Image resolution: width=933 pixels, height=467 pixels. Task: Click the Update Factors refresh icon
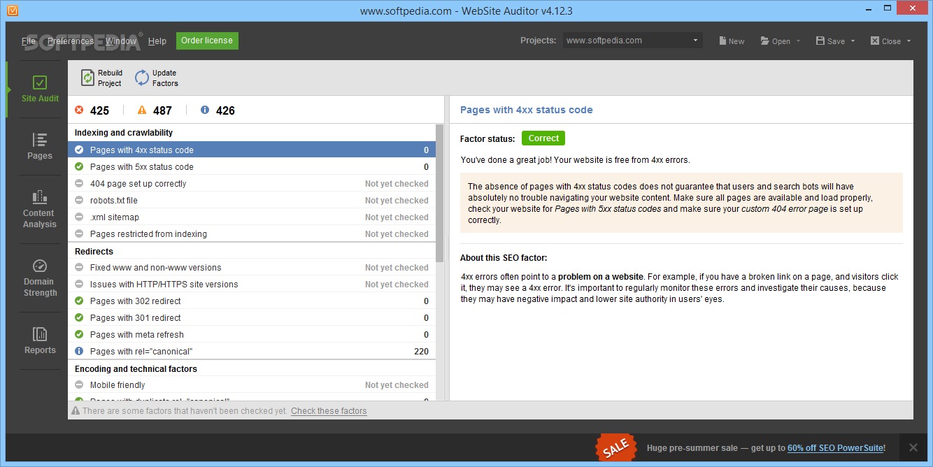pyautogui.click(x=142, y=78)
